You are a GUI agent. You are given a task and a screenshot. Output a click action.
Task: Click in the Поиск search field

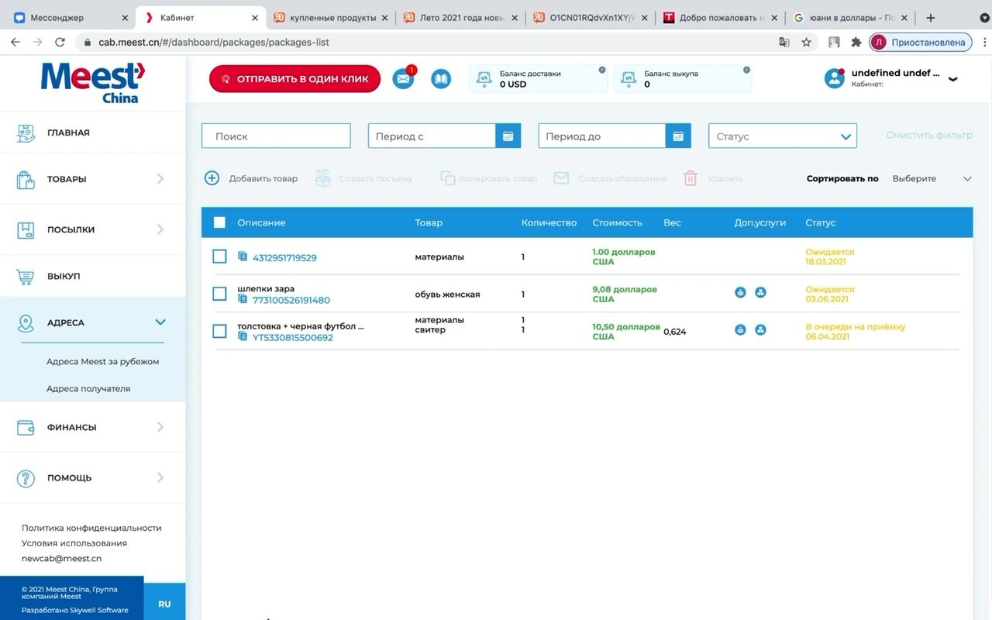pyautogui.click(x=276, y=136)
